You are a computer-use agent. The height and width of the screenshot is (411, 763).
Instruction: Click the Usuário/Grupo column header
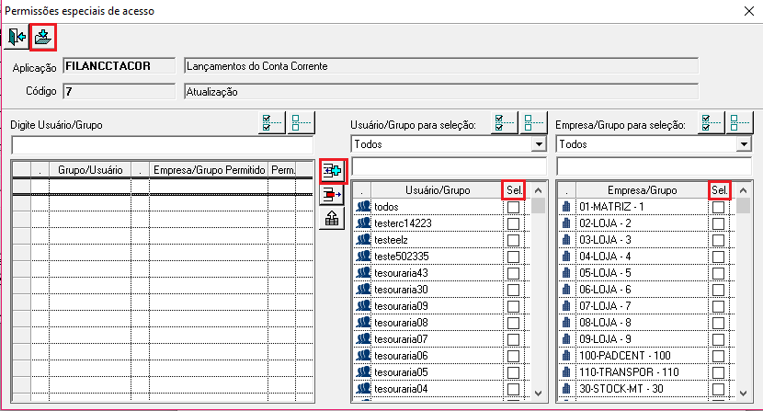point(437,190)
